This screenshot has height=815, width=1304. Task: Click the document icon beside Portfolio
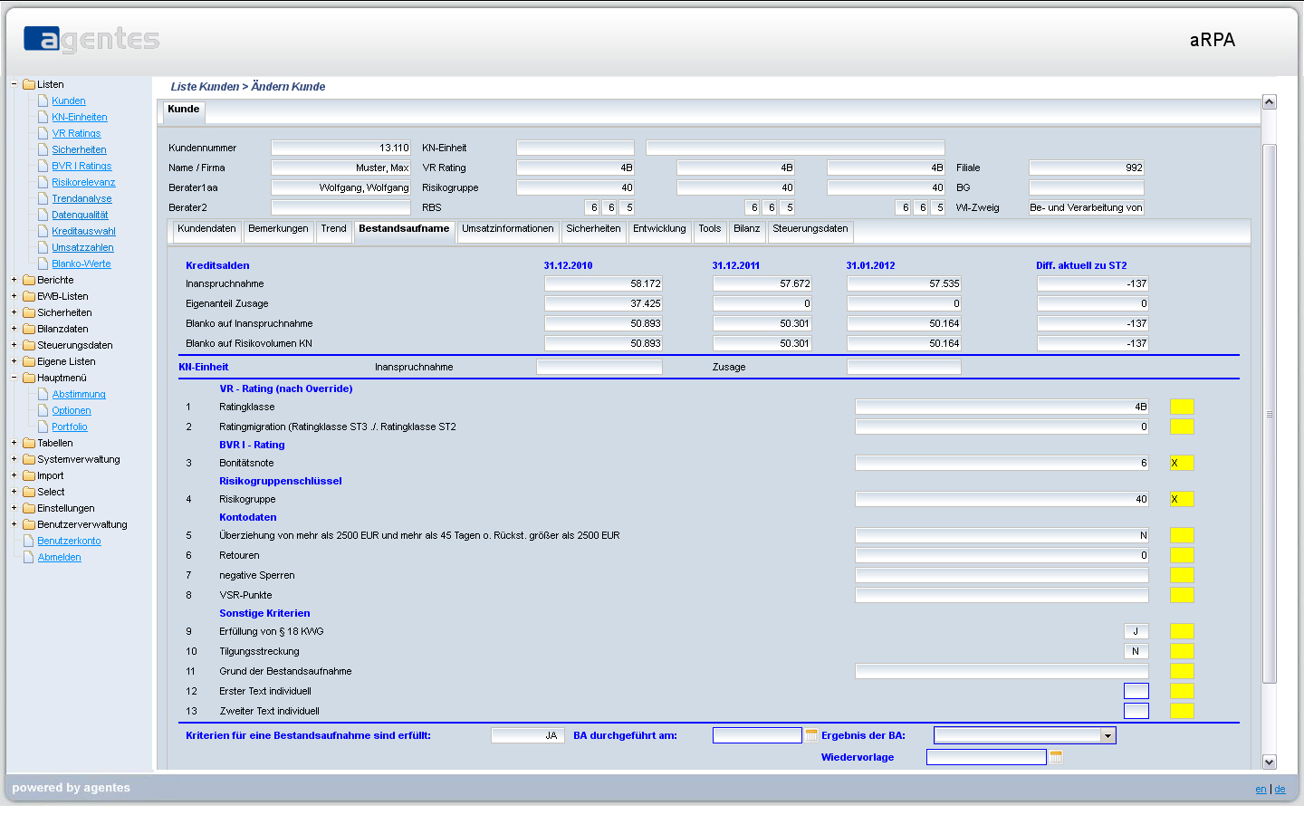[x=43, y=427]
